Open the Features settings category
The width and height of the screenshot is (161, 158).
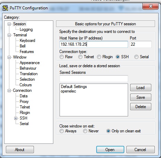coord(27,52)
